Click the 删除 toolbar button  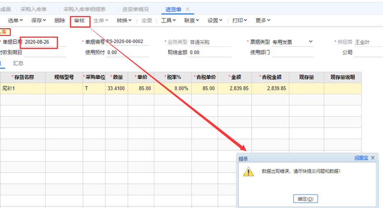point(60,21)
